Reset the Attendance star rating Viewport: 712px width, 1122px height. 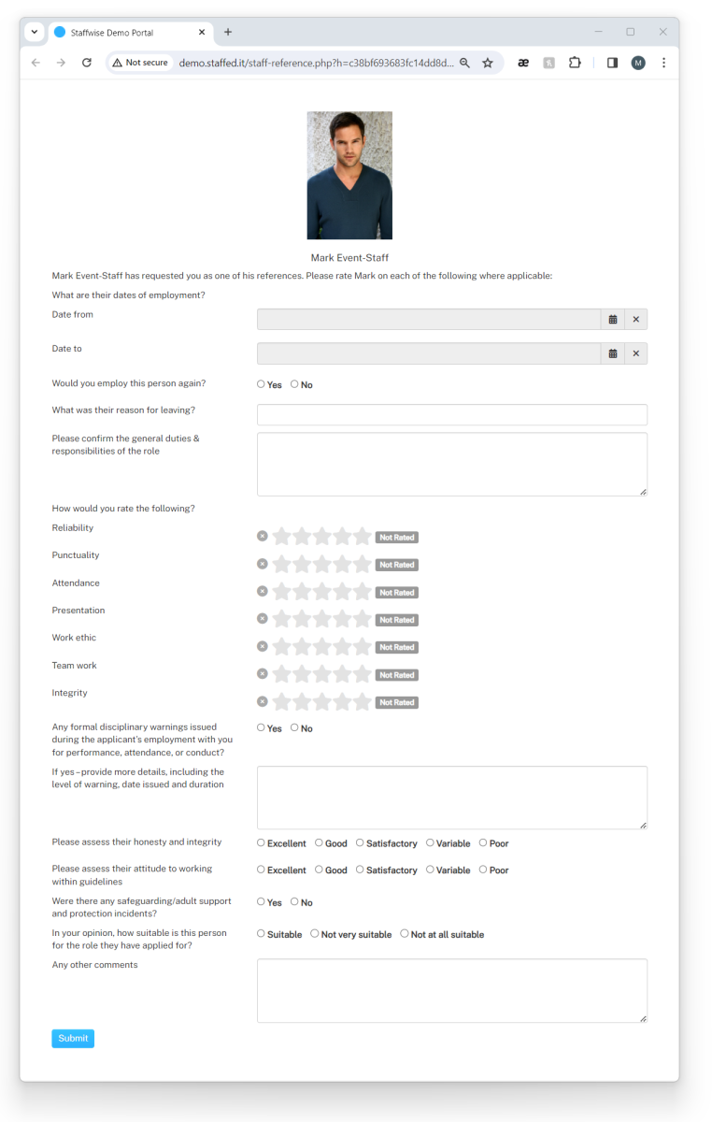point(263,592)
